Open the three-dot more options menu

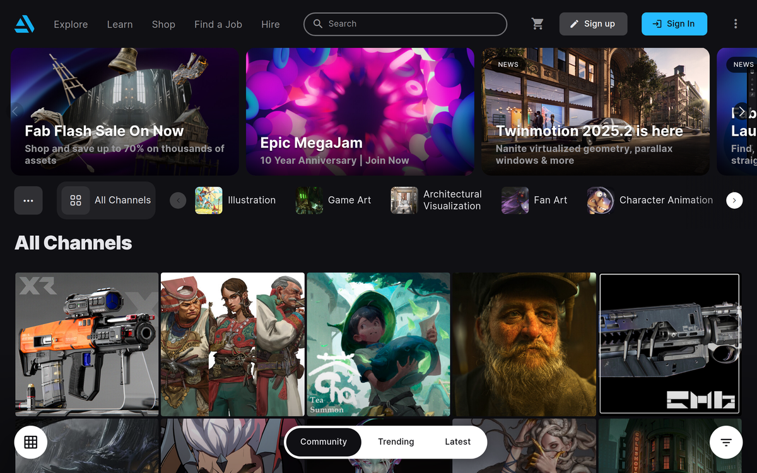pos(736,24)
